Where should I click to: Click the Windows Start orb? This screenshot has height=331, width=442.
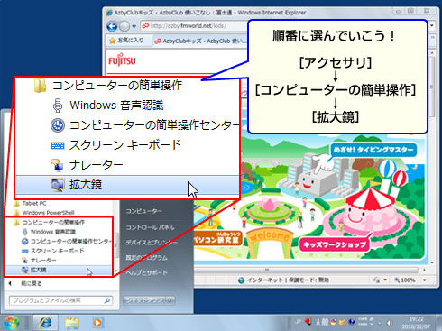coord(11,323)
